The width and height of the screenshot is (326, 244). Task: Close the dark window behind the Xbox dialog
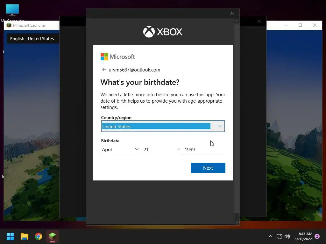(259, 21)
